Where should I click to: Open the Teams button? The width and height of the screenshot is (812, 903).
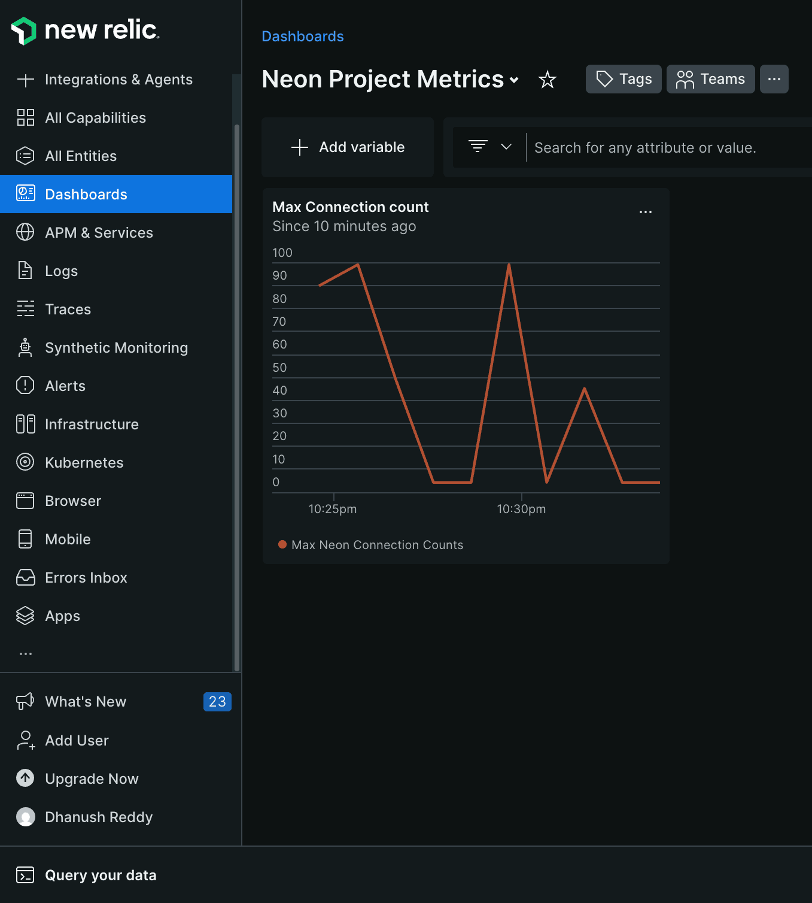point(710,78)
